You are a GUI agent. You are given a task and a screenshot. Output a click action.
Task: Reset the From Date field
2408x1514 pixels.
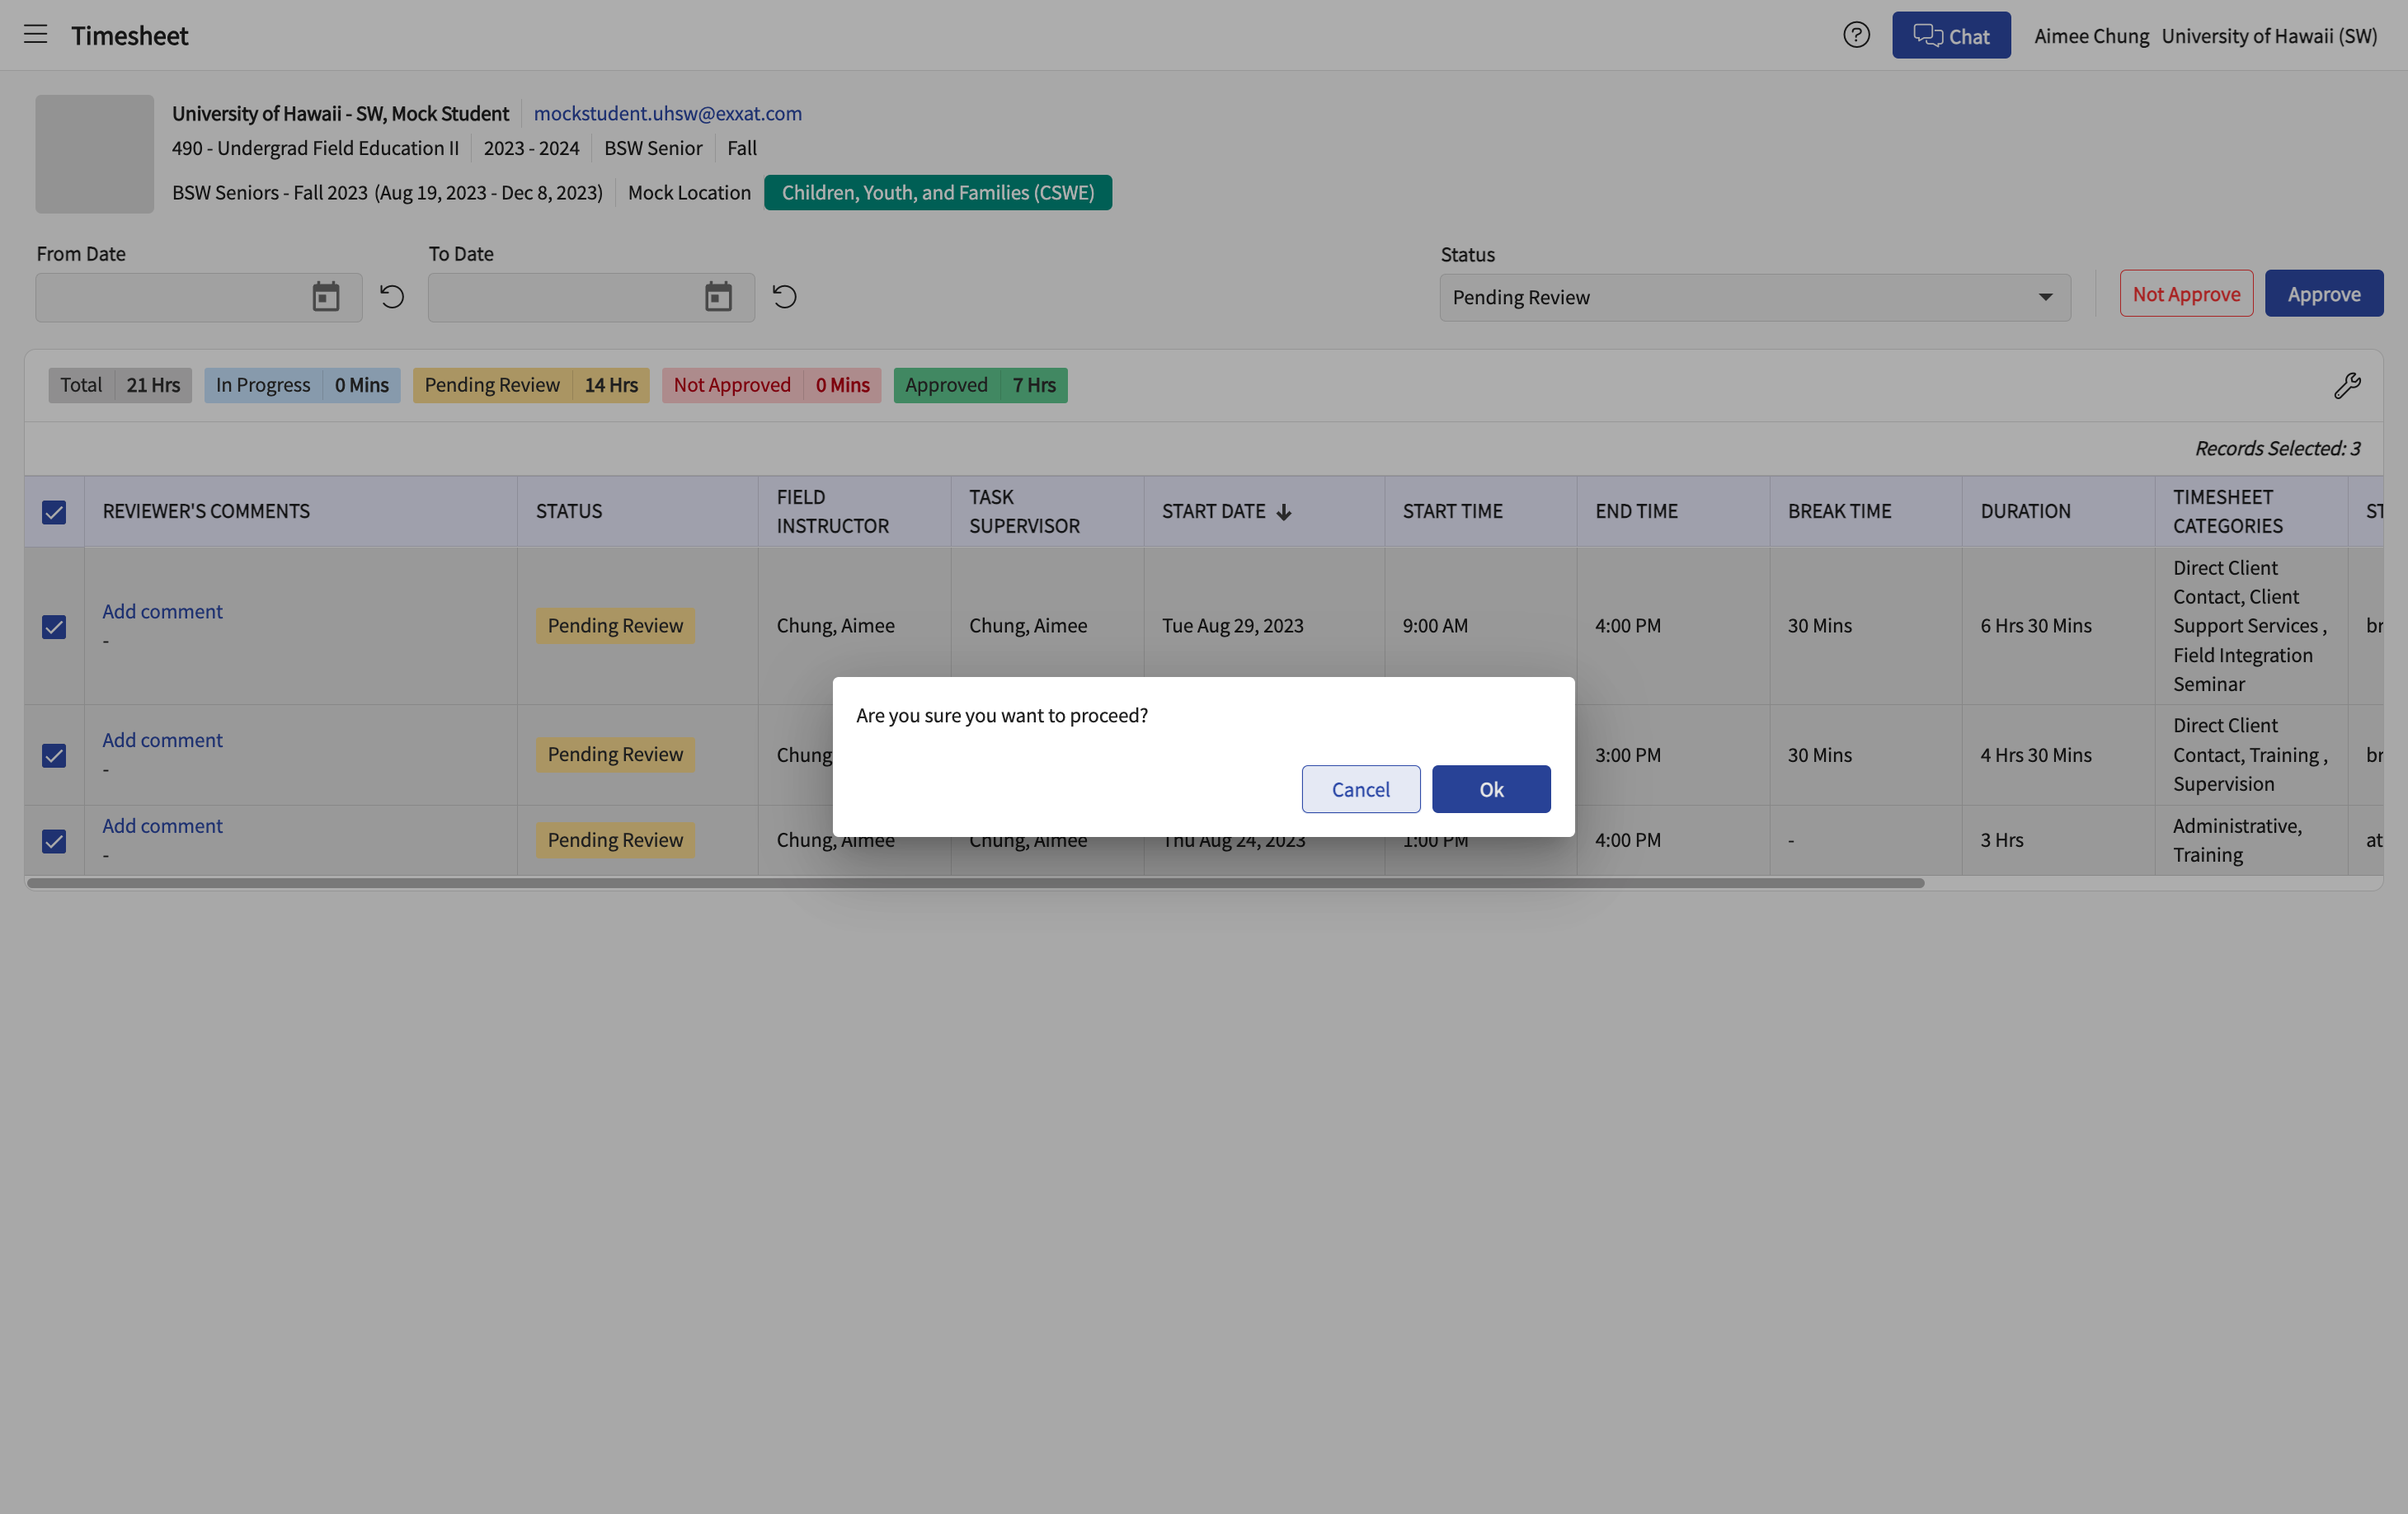click(392, 297)
